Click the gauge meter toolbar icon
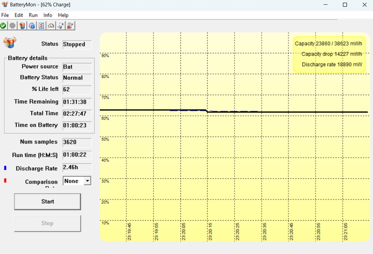The width and height of the screenshot is (373, 254). click(51, 26)
